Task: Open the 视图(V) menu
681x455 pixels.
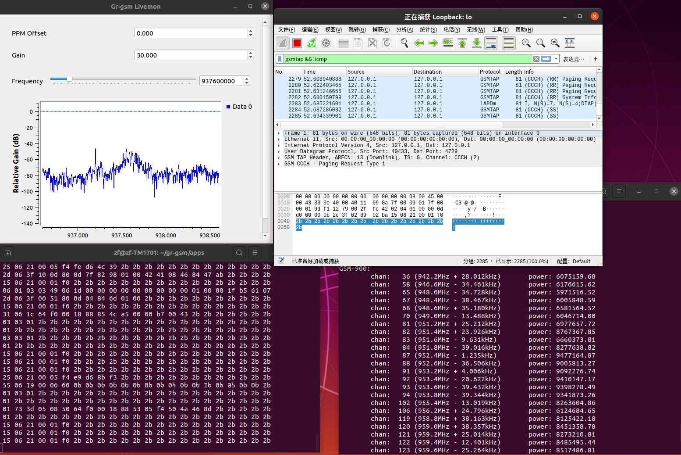Action: (333, 29)
